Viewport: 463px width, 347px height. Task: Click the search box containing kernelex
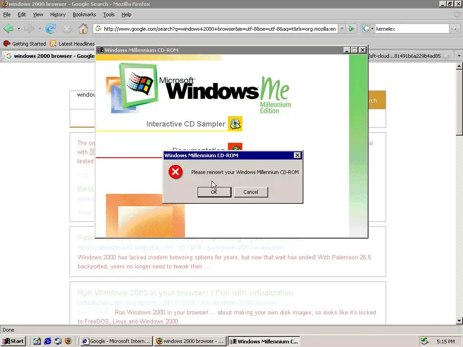(x=411, y=28)
